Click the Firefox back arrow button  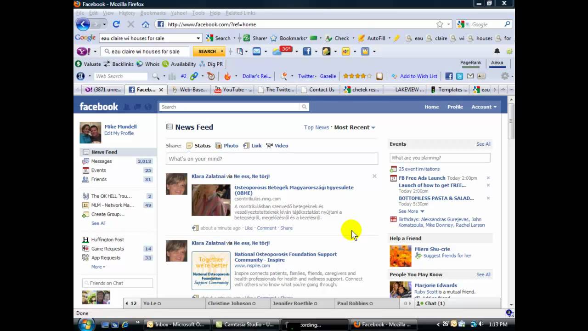click(83, 24)
